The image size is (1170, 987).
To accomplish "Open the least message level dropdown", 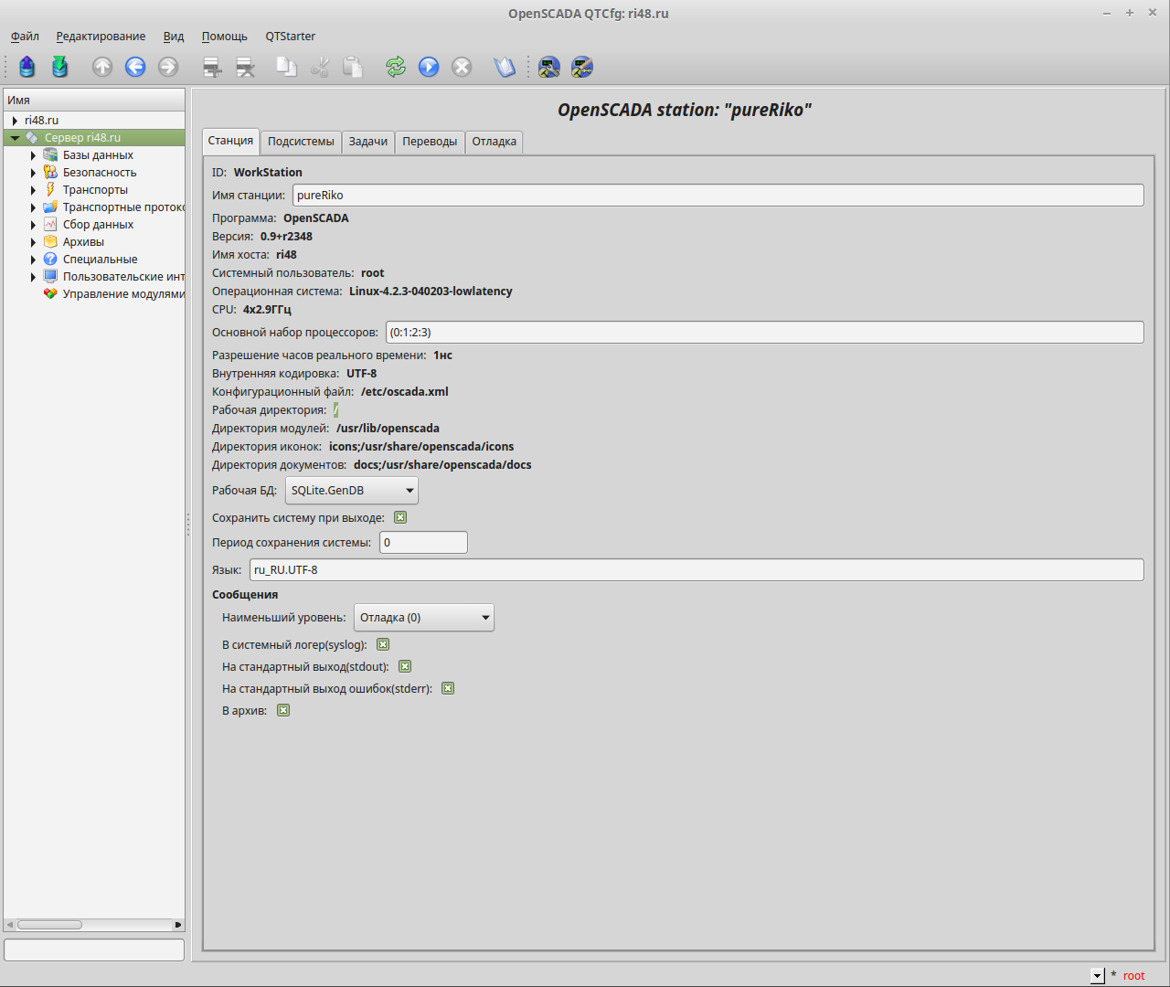I will (x=423, y=618).
